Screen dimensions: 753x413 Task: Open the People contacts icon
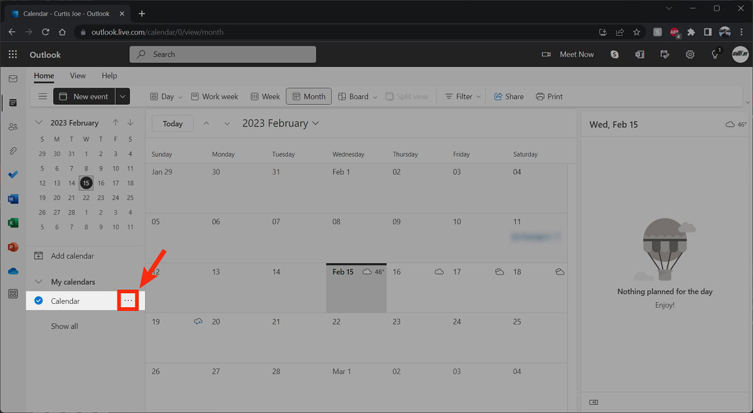[x=13, y=127]
